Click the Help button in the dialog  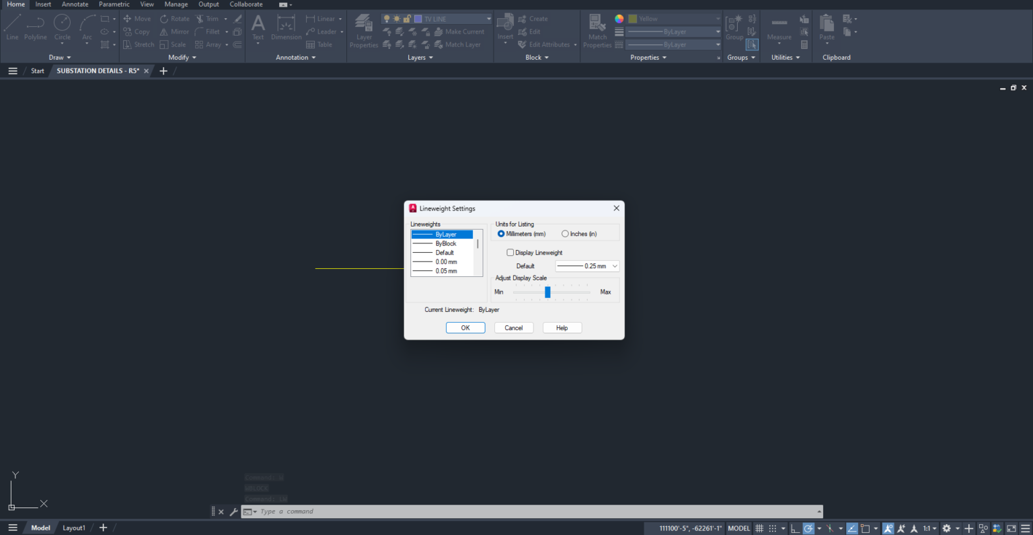click(562, 327)
